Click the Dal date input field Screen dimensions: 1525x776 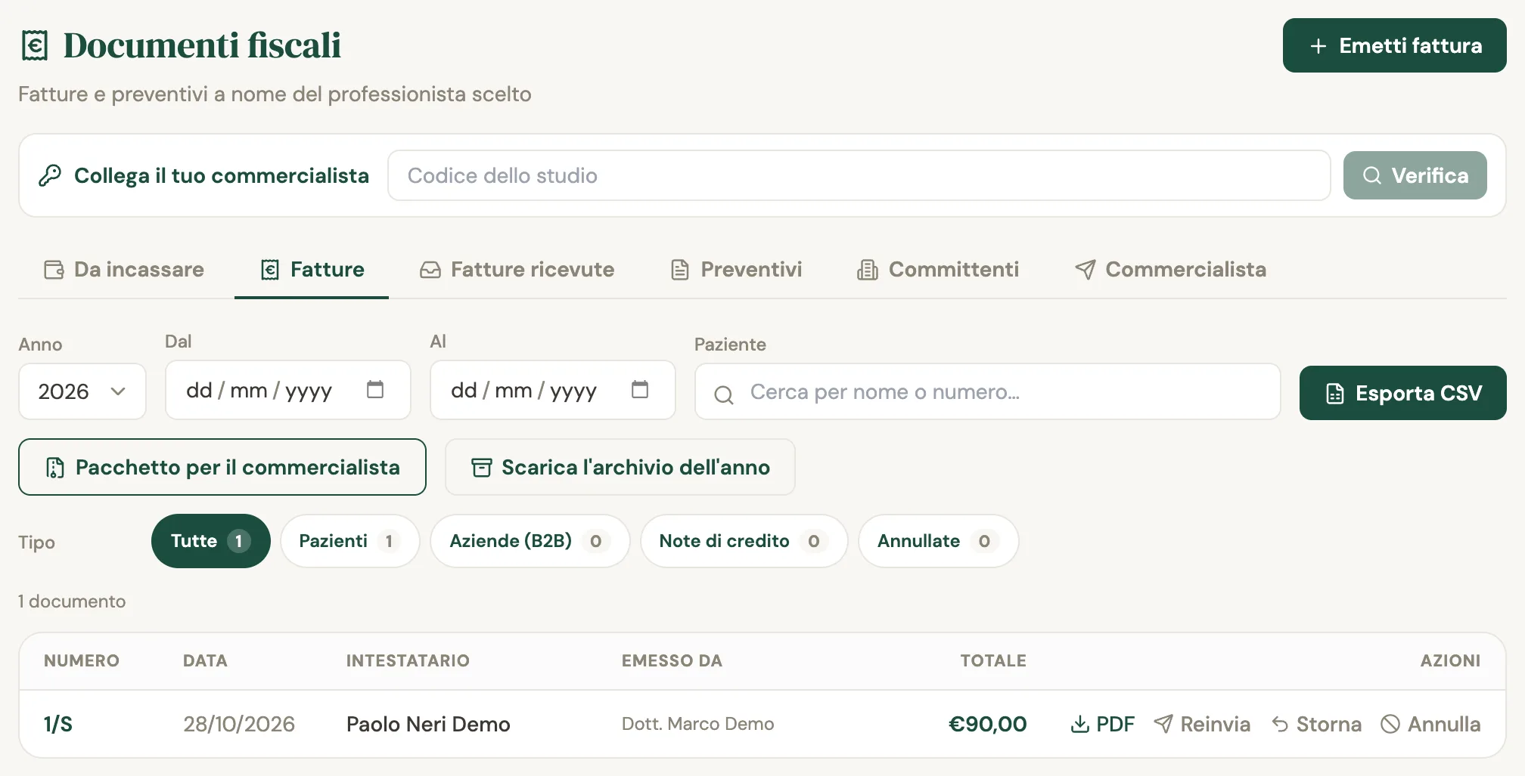287,390
